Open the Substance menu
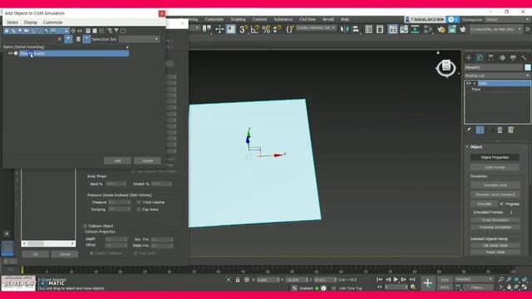Viewport: 532px width, 299px height. tap(283, 19)
